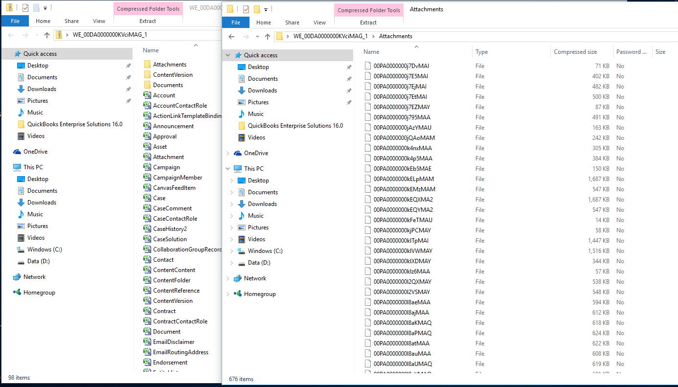Click the back navigation arrow

[x=232, y=36]
